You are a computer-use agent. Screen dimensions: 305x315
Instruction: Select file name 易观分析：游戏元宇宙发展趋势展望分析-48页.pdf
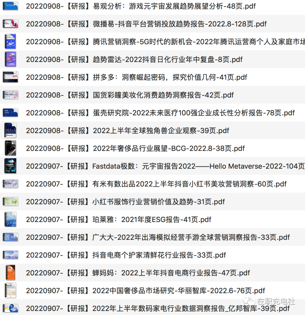pos(141,6)
